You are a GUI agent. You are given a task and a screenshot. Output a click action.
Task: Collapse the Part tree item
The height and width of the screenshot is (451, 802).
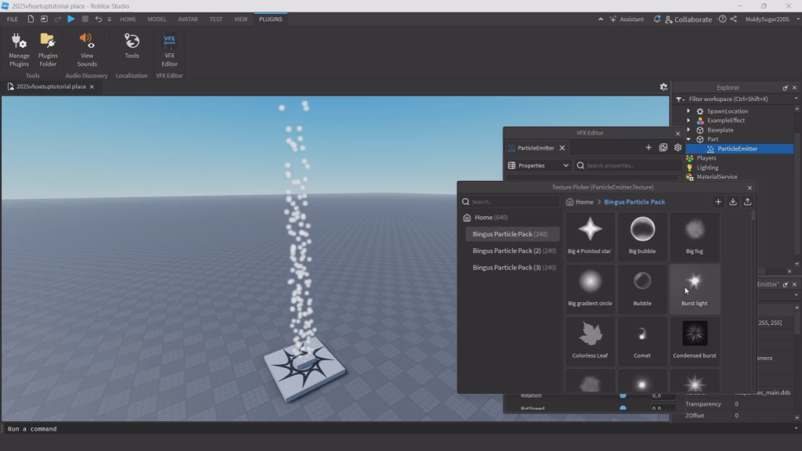[x=688, y=139]
